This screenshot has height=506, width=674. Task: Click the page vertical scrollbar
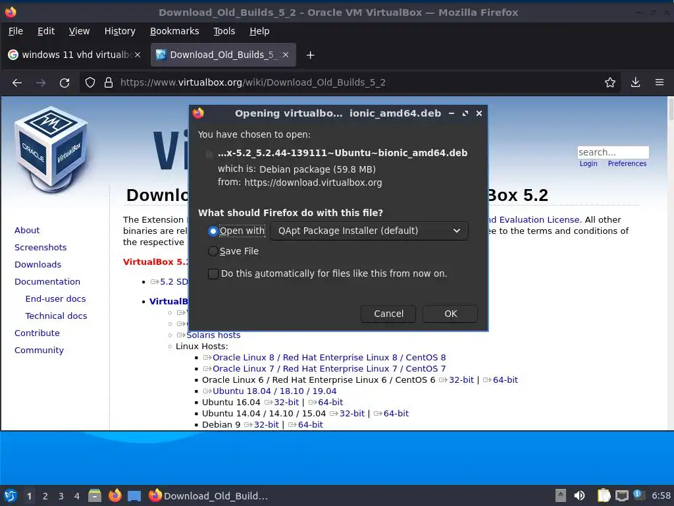tap(671, 262)
